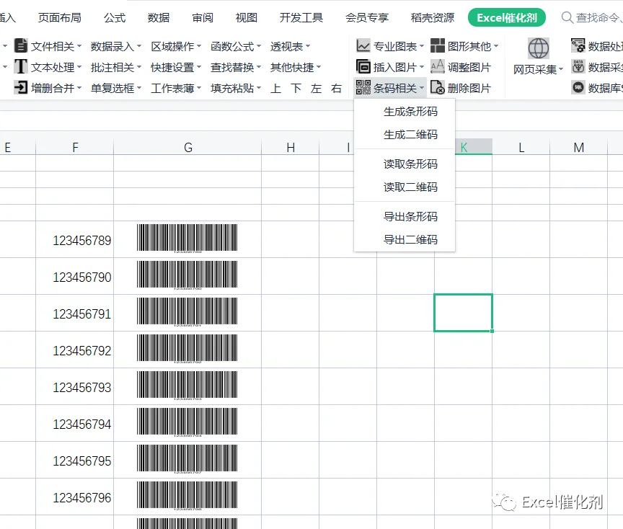Click the 图形其他 grid icon
This screenshot has height=529, width=623.
[x=438, y=46]
